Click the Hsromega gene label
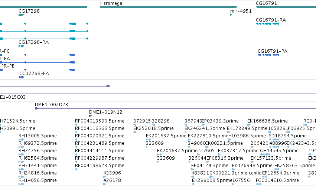 pos(111,3)
